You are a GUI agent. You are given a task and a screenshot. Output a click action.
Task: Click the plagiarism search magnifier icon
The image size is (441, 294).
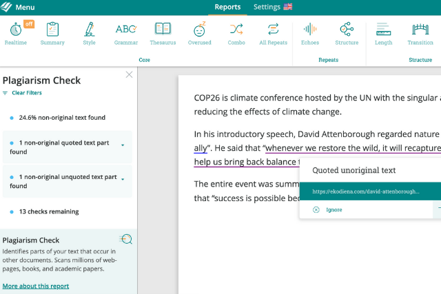tap(125, 239)
